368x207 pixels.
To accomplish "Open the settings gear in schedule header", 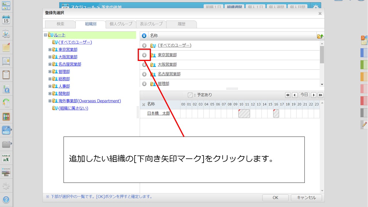I will pos(316,7).
